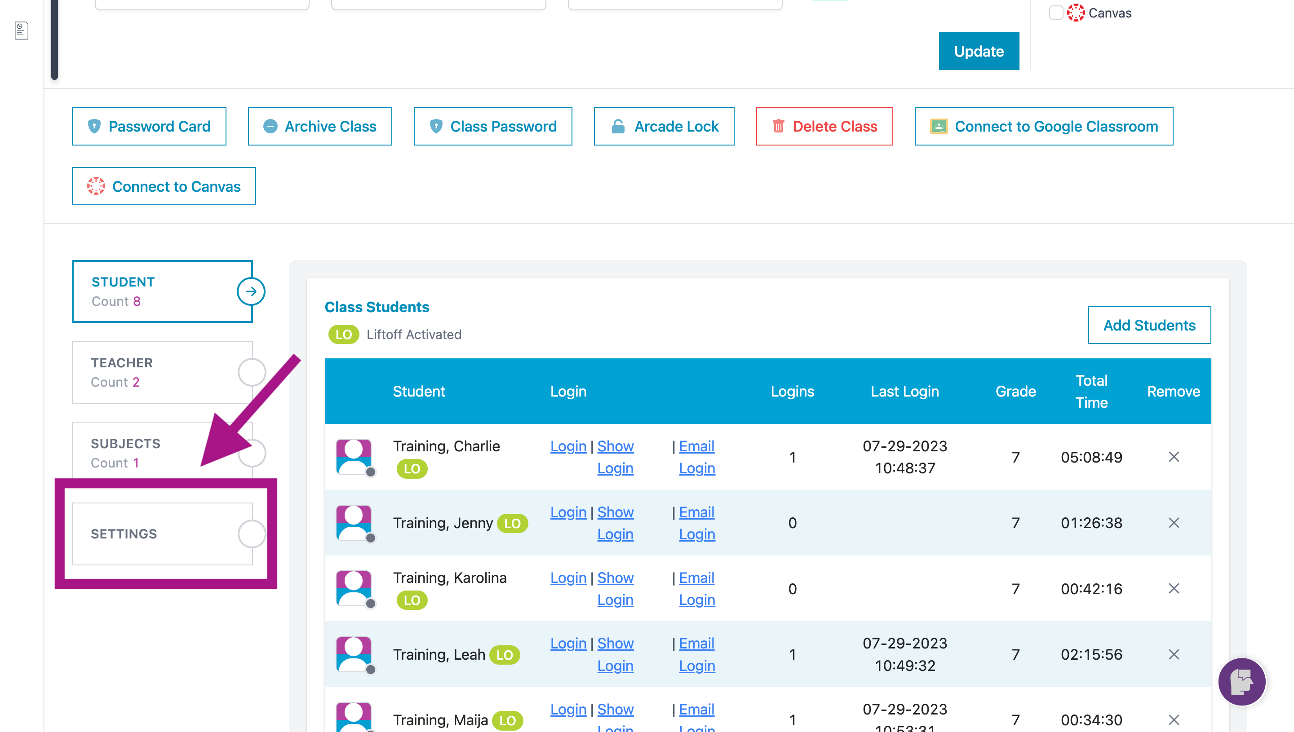Click the LO badge next to Training, Jenny
Screen dimensions: 1294x732
pyautogui.click(x=512, y=523)
